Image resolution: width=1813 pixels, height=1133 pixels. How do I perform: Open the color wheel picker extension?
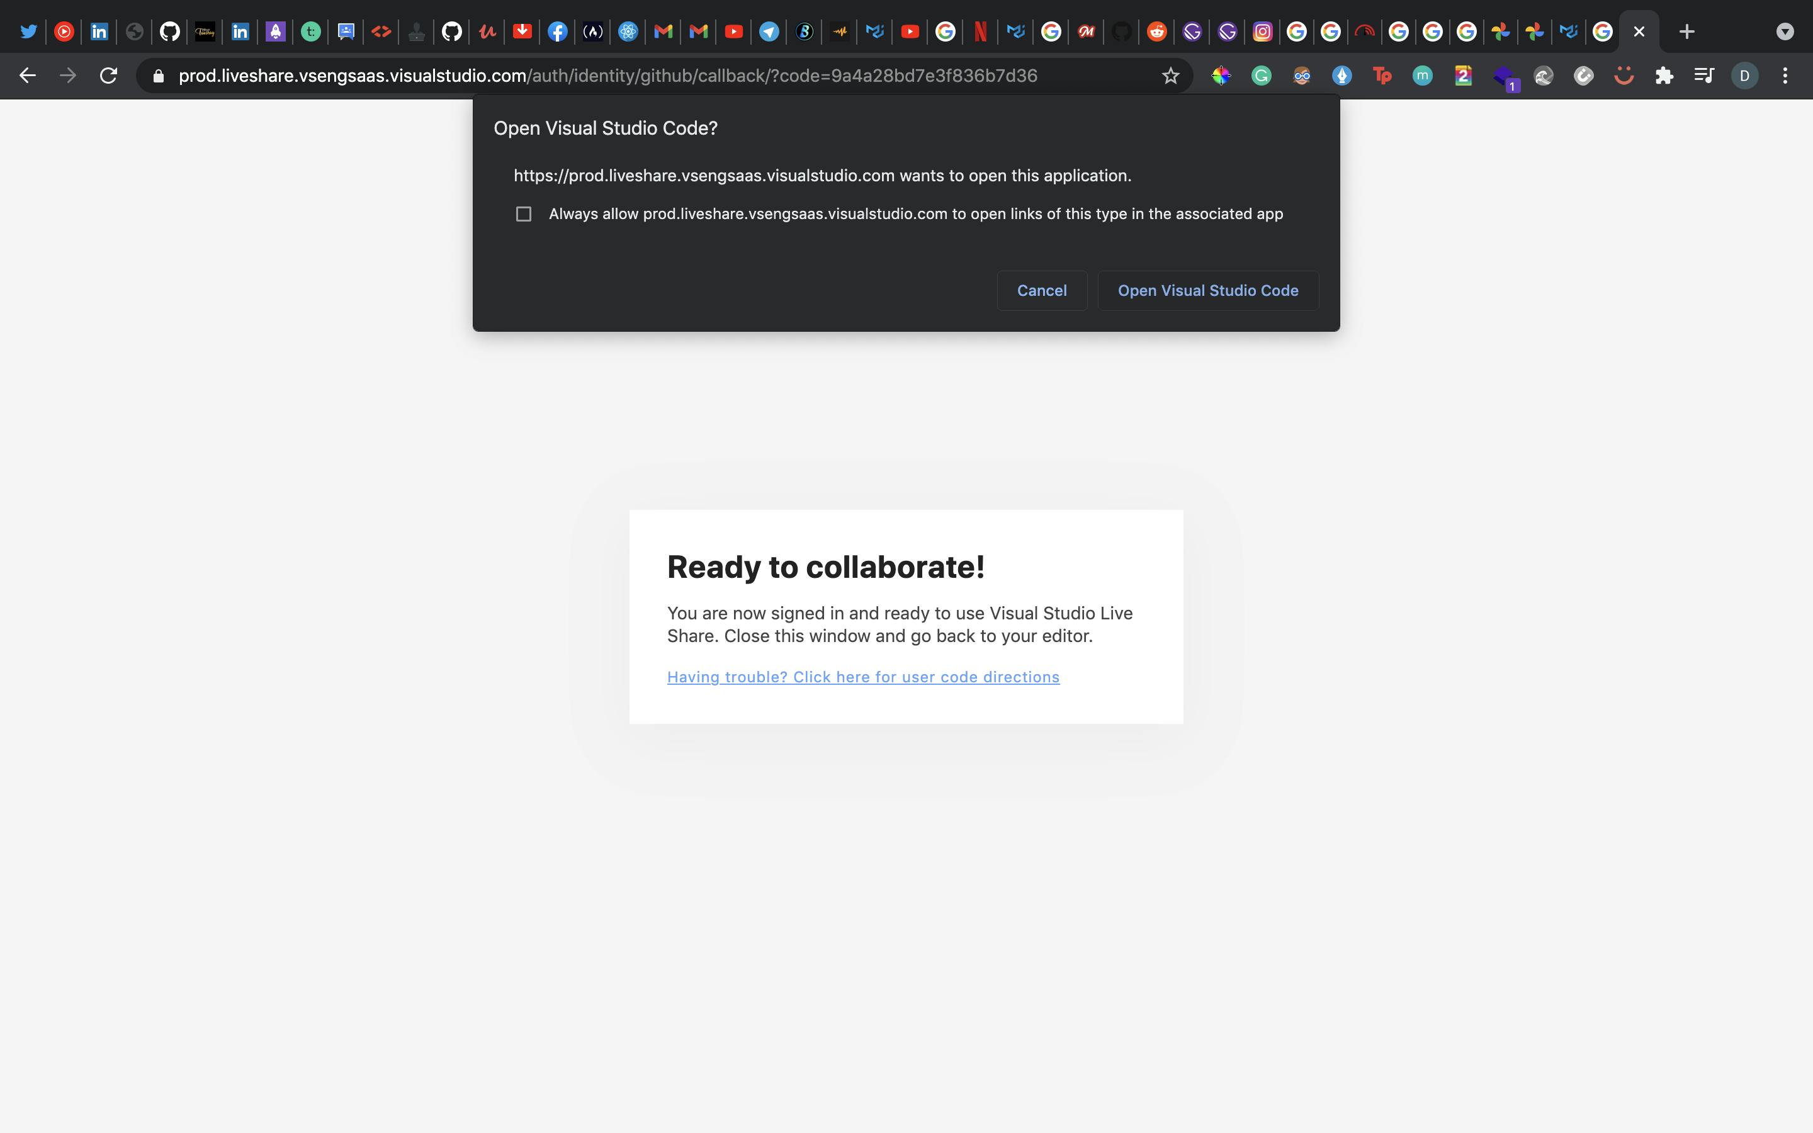coord(1221,76)
